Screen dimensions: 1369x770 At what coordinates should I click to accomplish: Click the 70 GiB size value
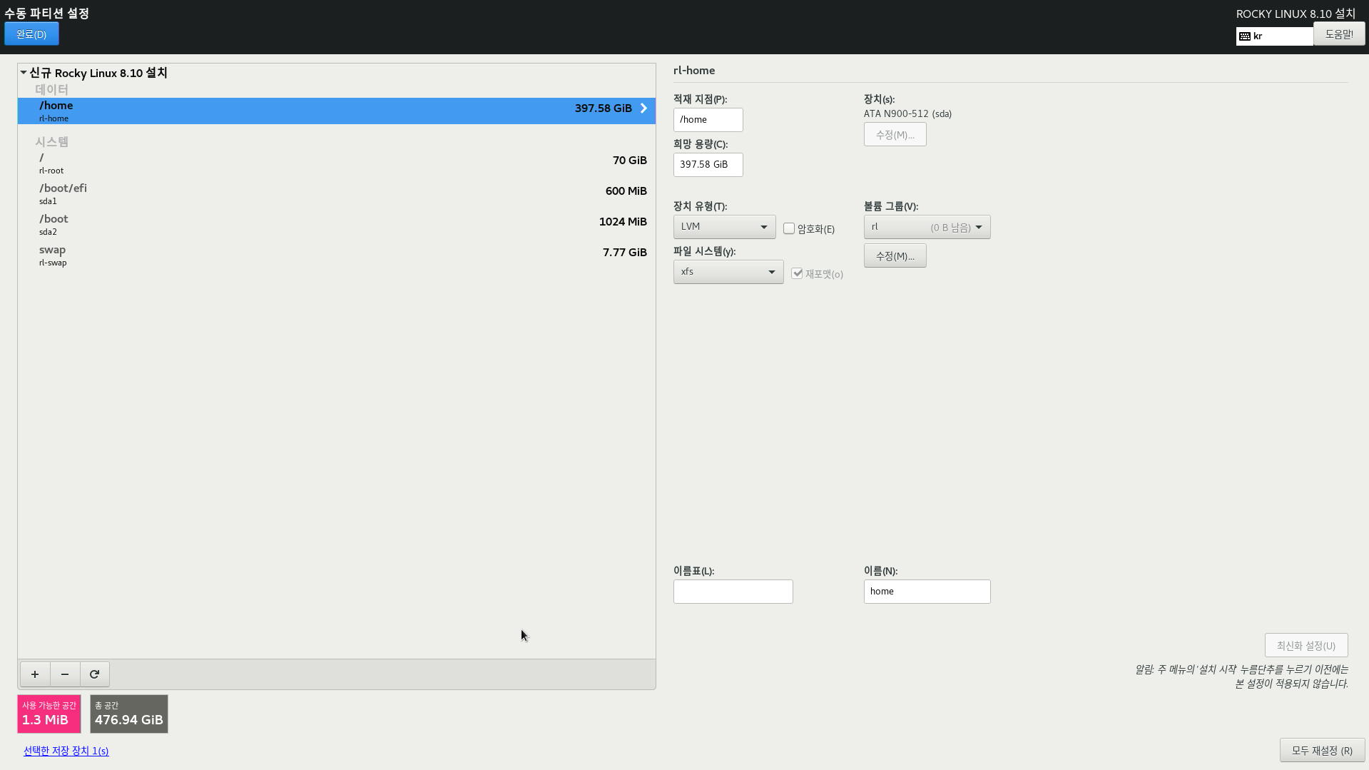(630, 161)
